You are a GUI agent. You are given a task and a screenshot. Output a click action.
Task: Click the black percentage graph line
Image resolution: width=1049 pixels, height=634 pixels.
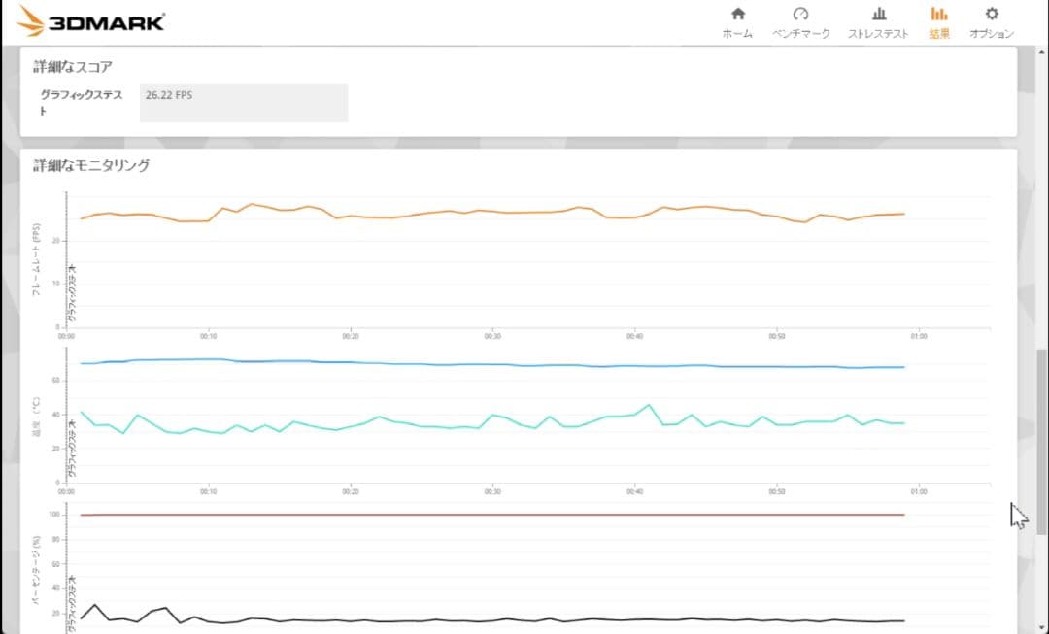click(486, 620)
